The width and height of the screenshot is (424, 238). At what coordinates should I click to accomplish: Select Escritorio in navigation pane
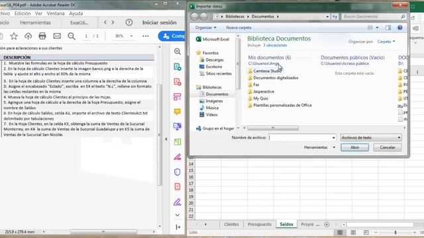213,67
